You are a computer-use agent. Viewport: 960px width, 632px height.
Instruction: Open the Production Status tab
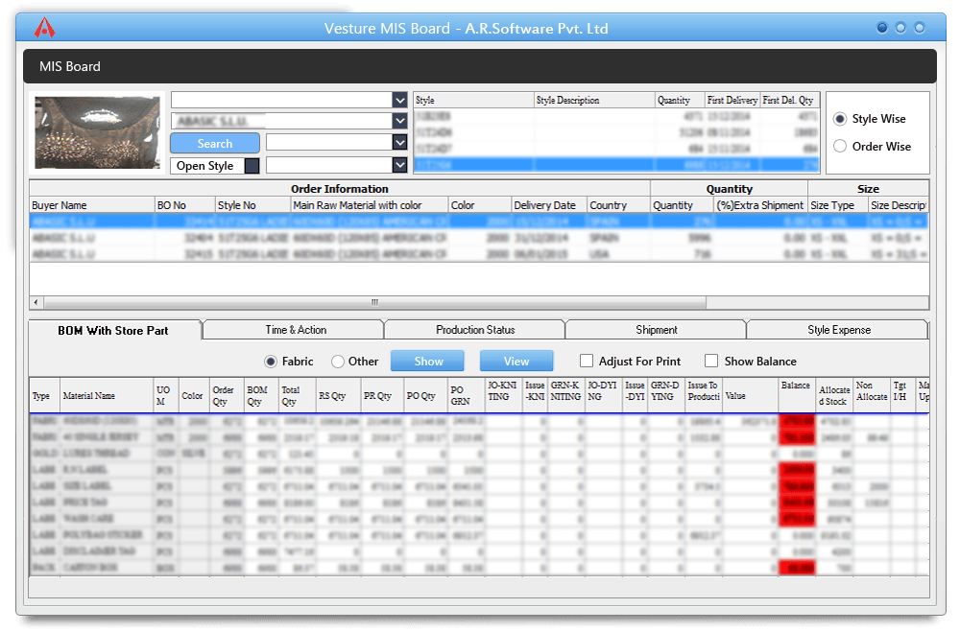click(475, 330)
